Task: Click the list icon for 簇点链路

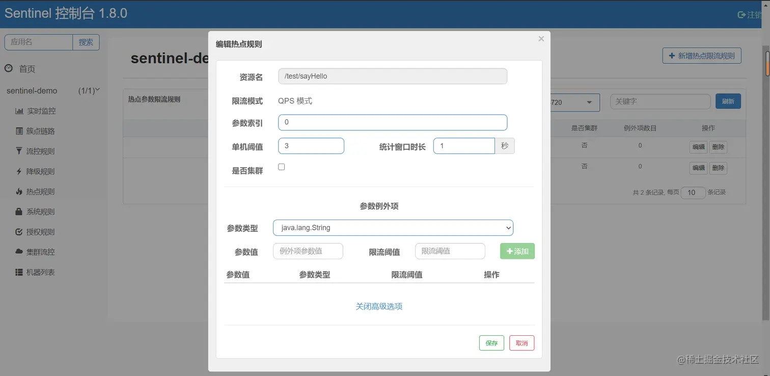Action: click(x=19, y=131)
